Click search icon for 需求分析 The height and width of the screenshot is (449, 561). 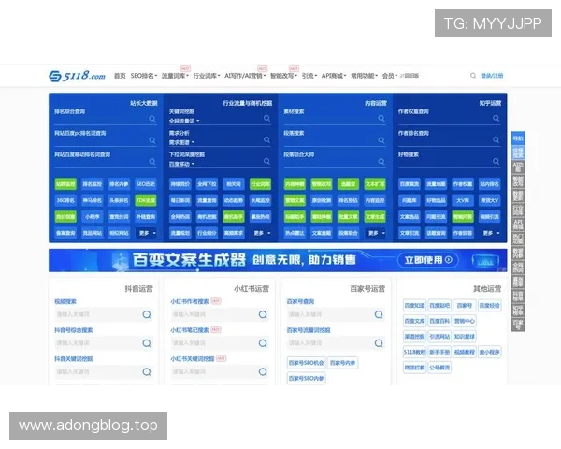point(266,139)
